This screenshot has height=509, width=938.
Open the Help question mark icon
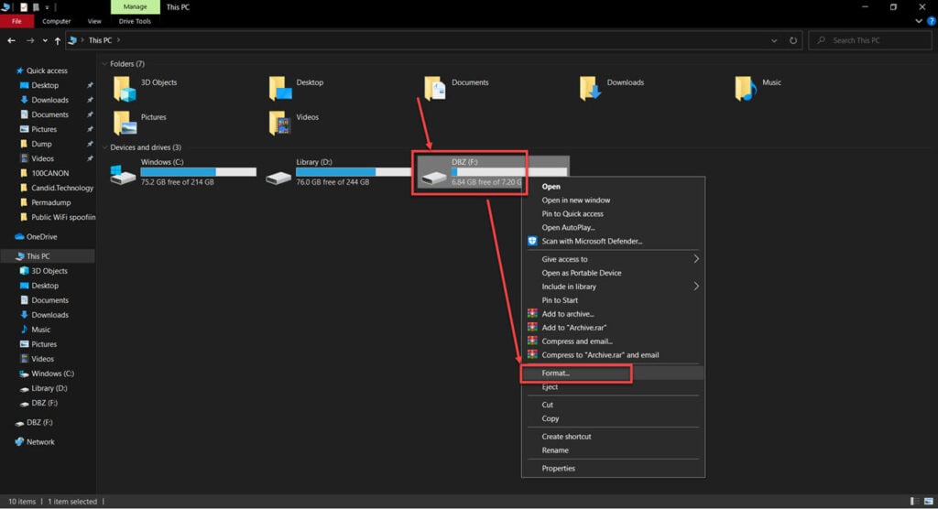click(931, 21)
